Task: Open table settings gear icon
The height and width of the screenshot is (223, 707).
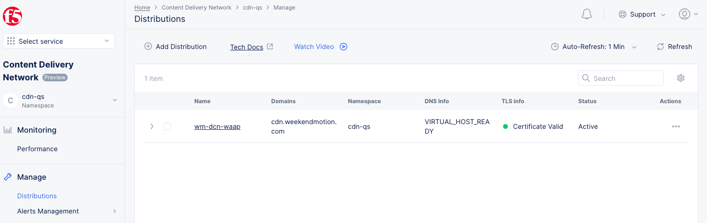Action: (680, 78)
